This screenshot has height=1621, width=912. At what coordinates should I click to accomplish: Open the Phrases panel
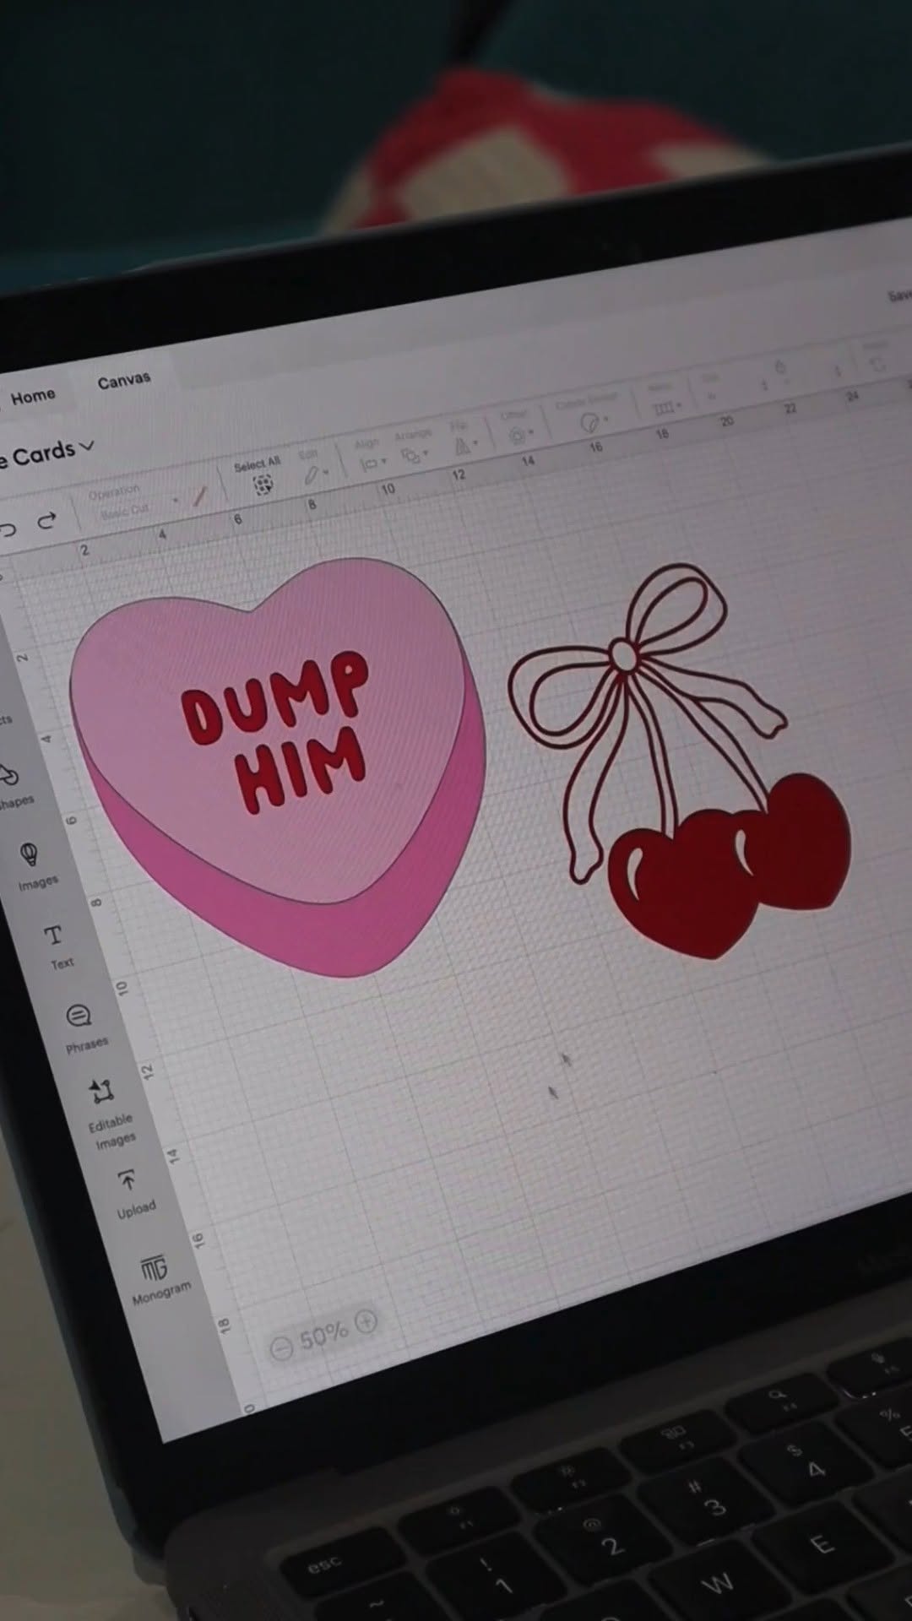pyautogui.click(x=79, y=1016)
